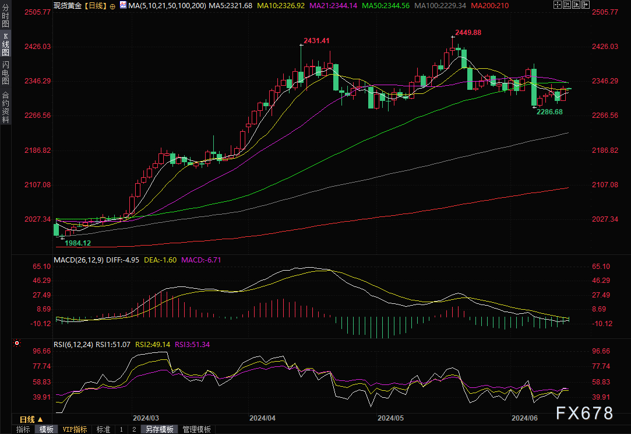Image resolution: width=631 pixels, height=434 pixels.
Task: Select template number 2
Action: point(133,429)
